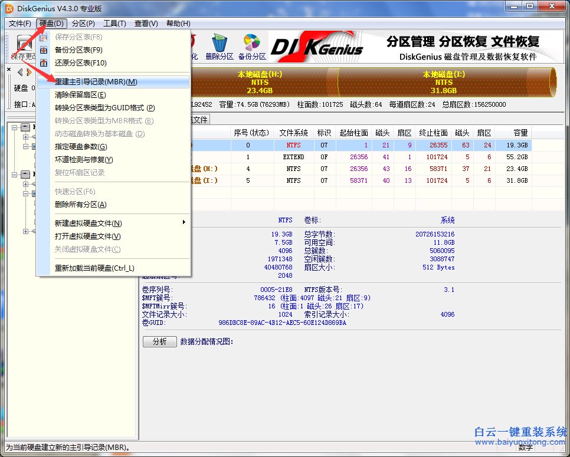Expand the bottom plus node in the tree
The image size is (570, 457).
[x=25, y=231]
